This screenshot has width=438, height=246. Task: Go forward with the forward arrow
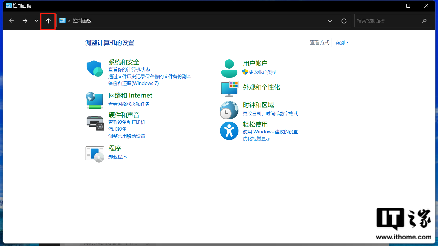[25, 21]
